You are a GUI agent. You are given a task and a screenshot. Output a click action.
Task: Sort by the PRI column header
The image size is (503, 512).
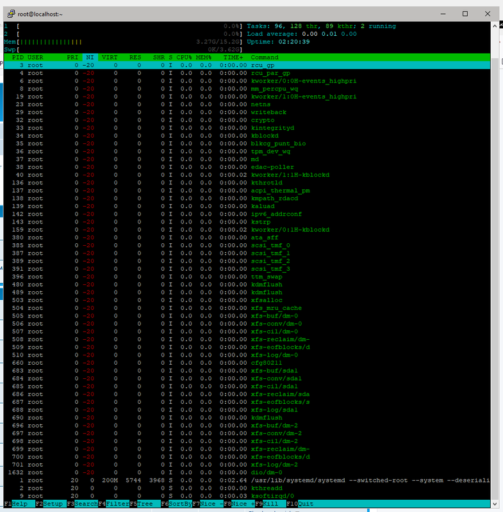72,58
